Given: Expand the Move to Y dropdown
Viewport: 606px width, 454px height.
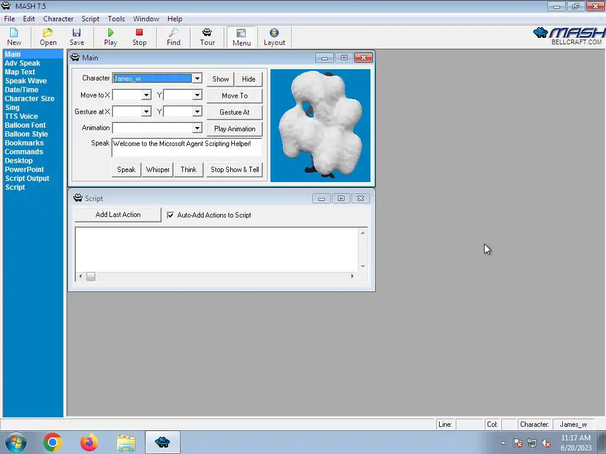Looking at the screenshot, I should click(x=197, y=95).
